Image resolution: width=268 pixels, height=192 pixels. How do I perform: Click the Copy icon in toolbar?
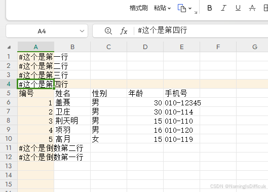point(182,8)
